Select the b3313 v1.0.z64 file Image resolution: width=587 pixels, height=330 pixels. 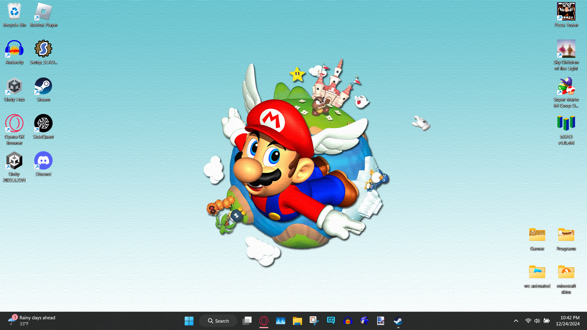click(x=566, y=130)
